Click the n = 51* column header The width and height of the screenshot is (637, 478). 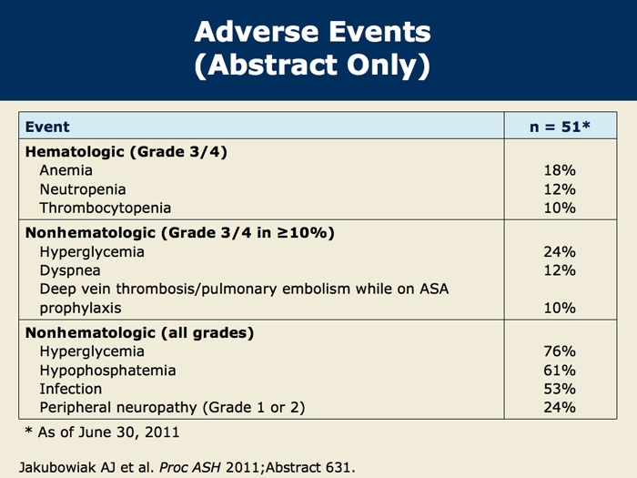[x=560, y=127]
